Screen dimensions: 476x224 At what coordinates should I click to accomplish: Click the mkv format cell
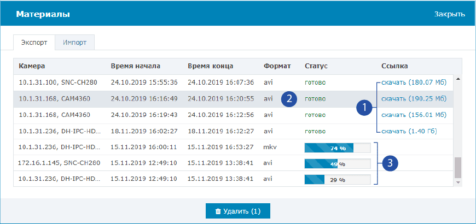pyautogui.click(x=270, y=148)
